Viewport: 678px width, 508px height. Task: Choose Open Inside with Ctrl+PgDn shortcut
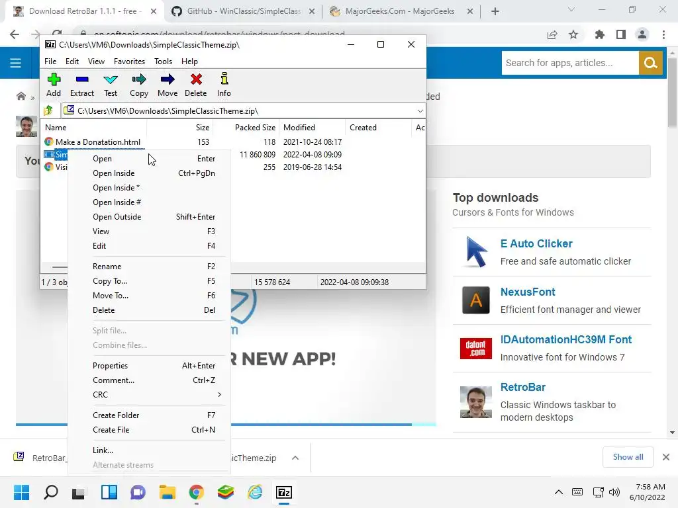tap(149, 173)
